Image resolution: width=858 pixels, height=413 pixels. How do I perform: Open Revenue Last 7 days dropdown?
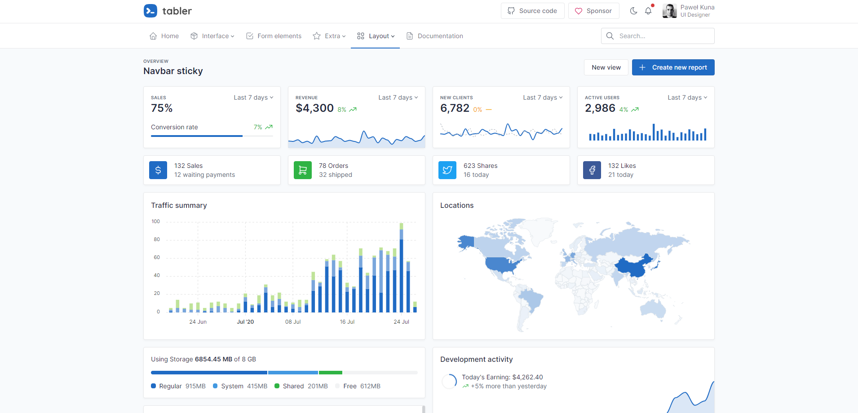398,97
